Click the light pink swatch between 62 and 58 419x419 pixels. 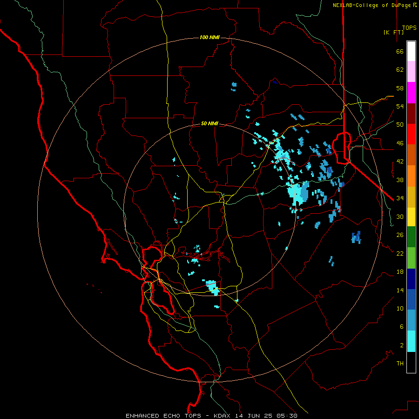point(411,71)
